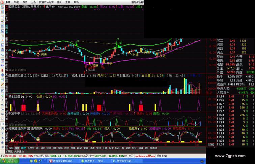
Task: Apply the 吸筹线 indicator template
Action: coord(153,148)
